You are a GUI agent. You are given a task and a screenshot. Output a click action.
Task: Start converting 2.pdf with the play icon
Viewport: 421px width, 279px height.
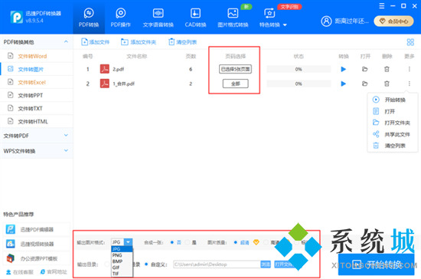[344, 69]
